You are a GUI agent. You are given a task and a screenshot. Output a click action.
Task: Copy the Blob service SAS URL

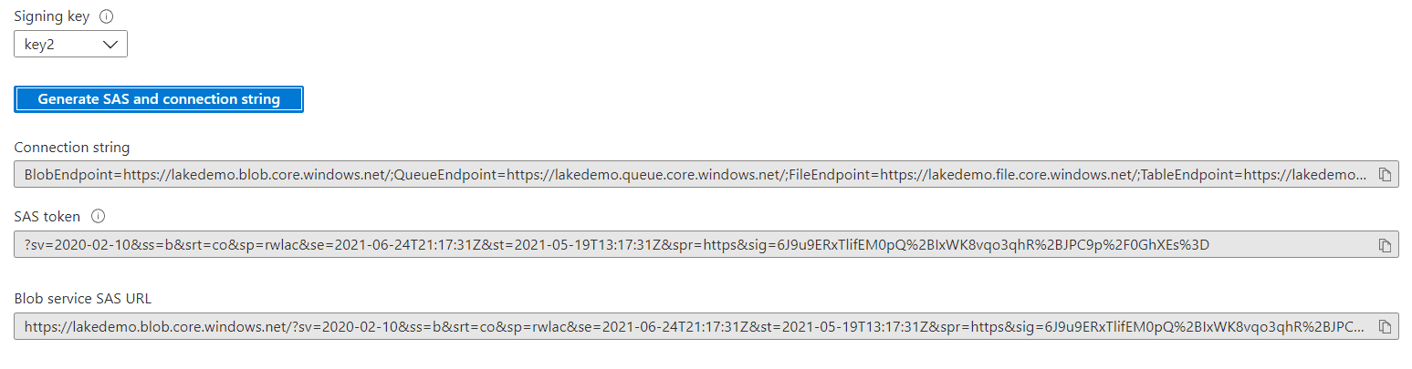click(1384, 326)
